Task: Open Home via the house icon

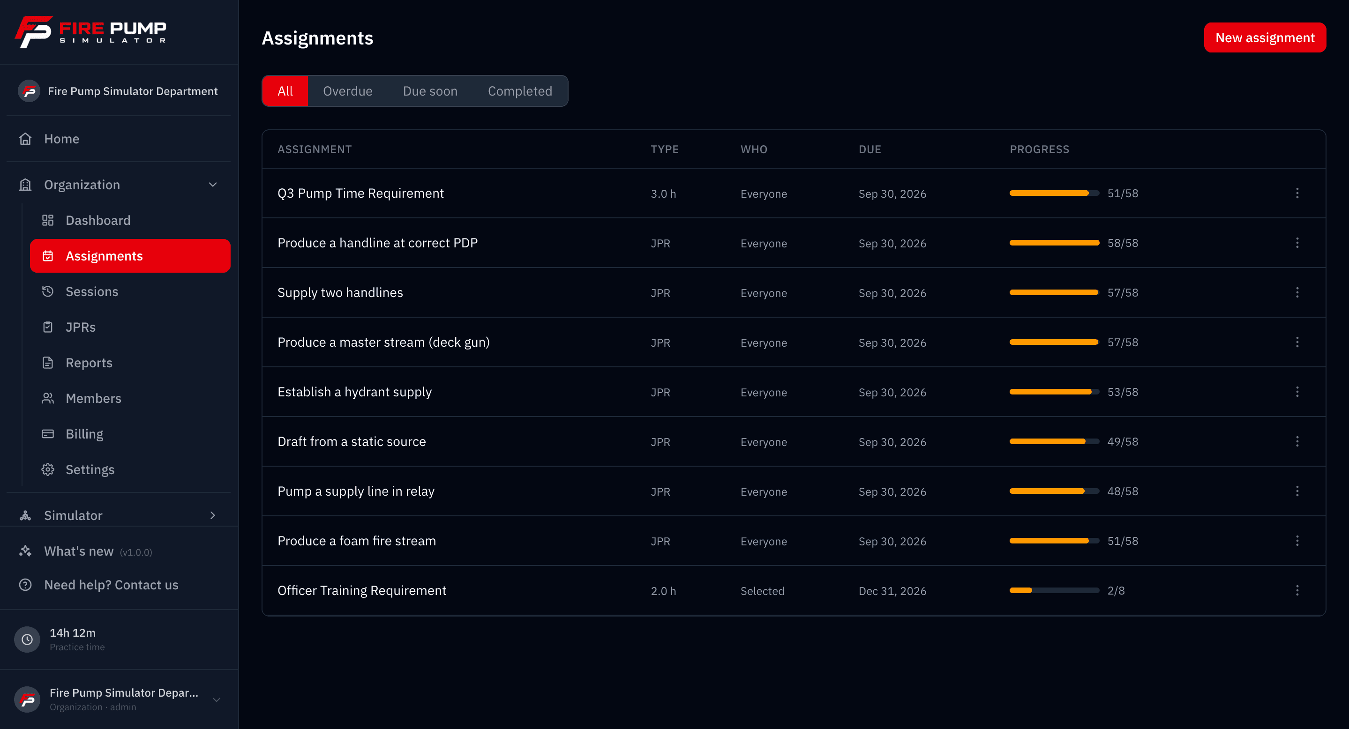Action: click(25, 139)
